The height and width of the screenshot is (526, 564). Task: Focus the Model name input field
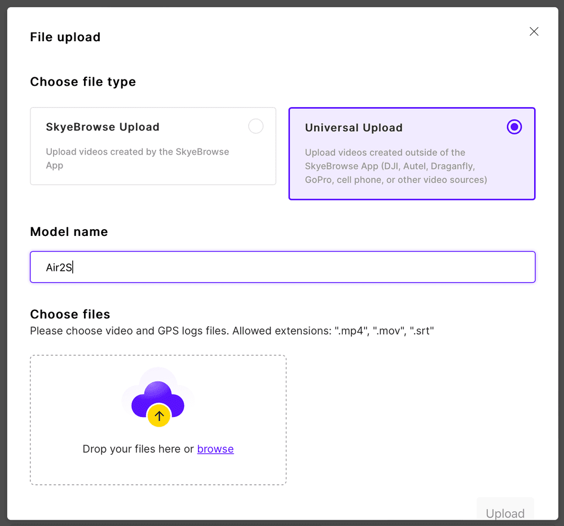pos(282,267)
